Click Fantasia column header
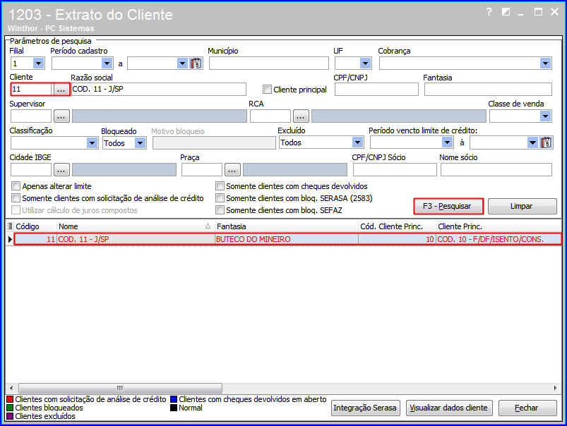This screenshot has height=426, width=567. 287,226
